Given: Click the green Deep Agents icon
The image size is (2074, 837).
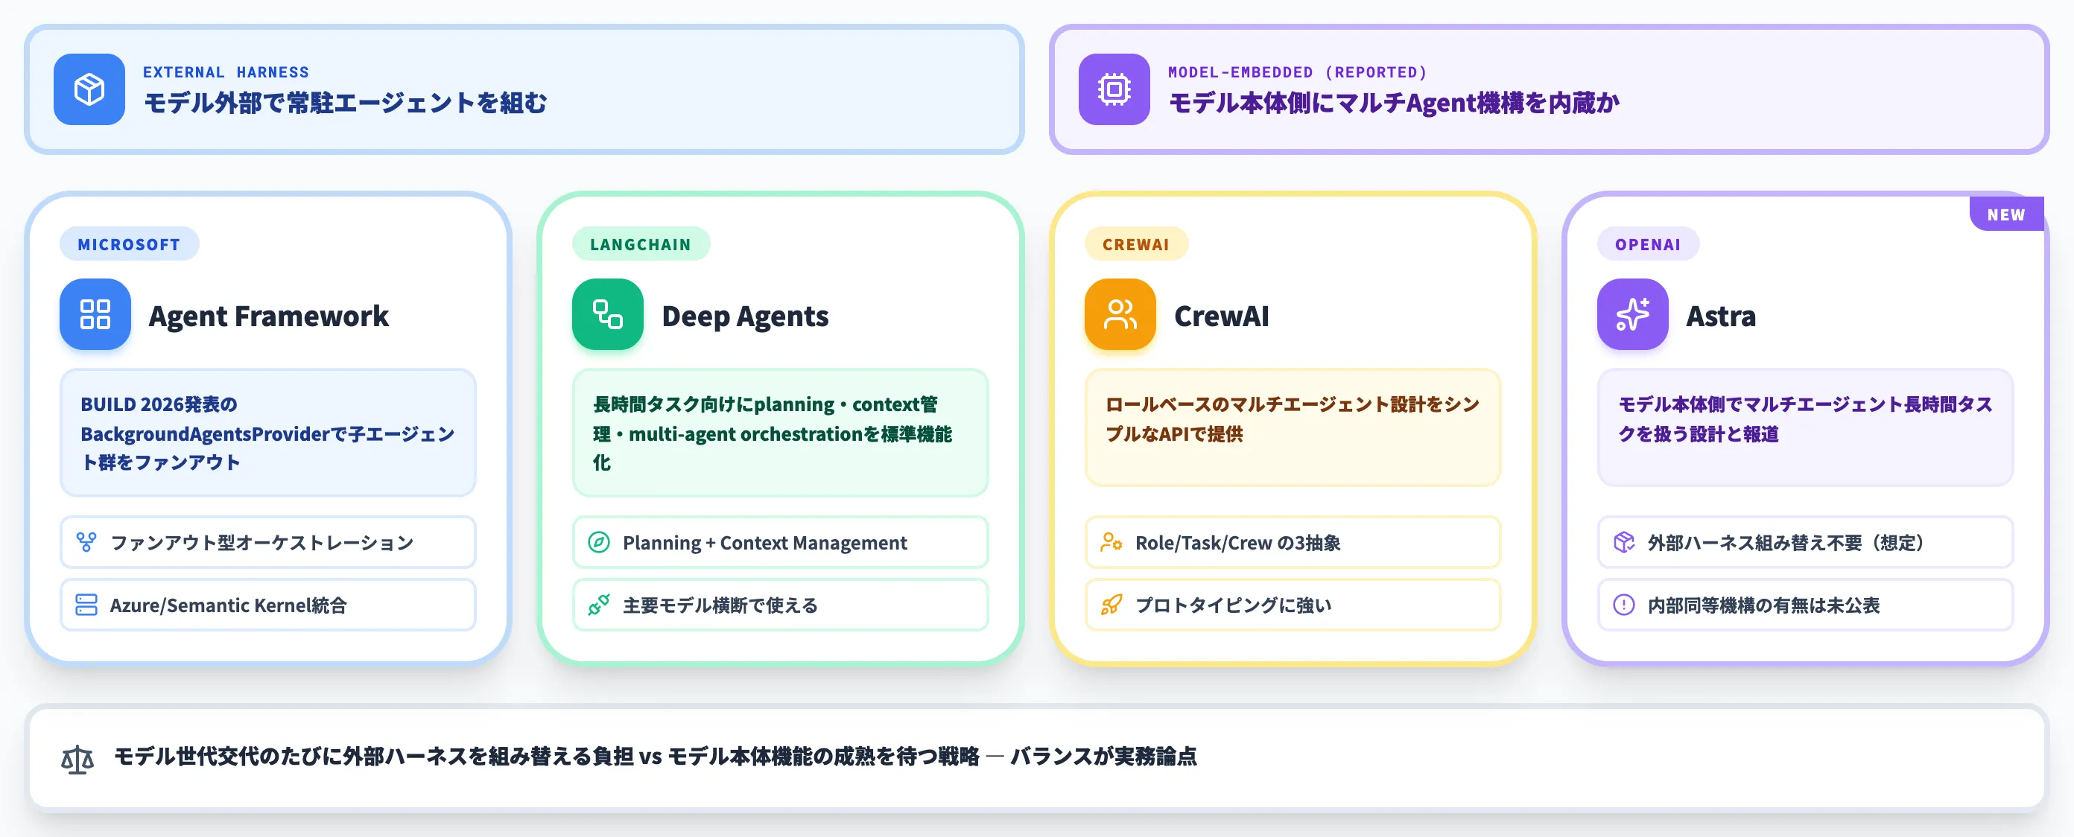Looking at the screenshot, I should (x=608, y=315).
